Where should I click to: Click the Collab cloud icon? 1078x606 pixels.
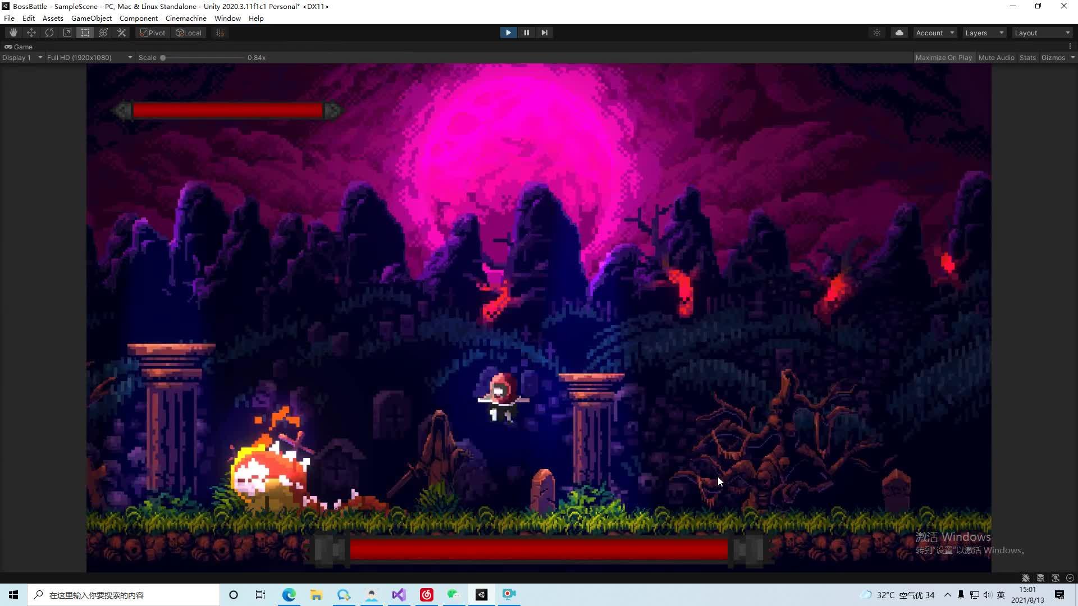coord(899,33)
